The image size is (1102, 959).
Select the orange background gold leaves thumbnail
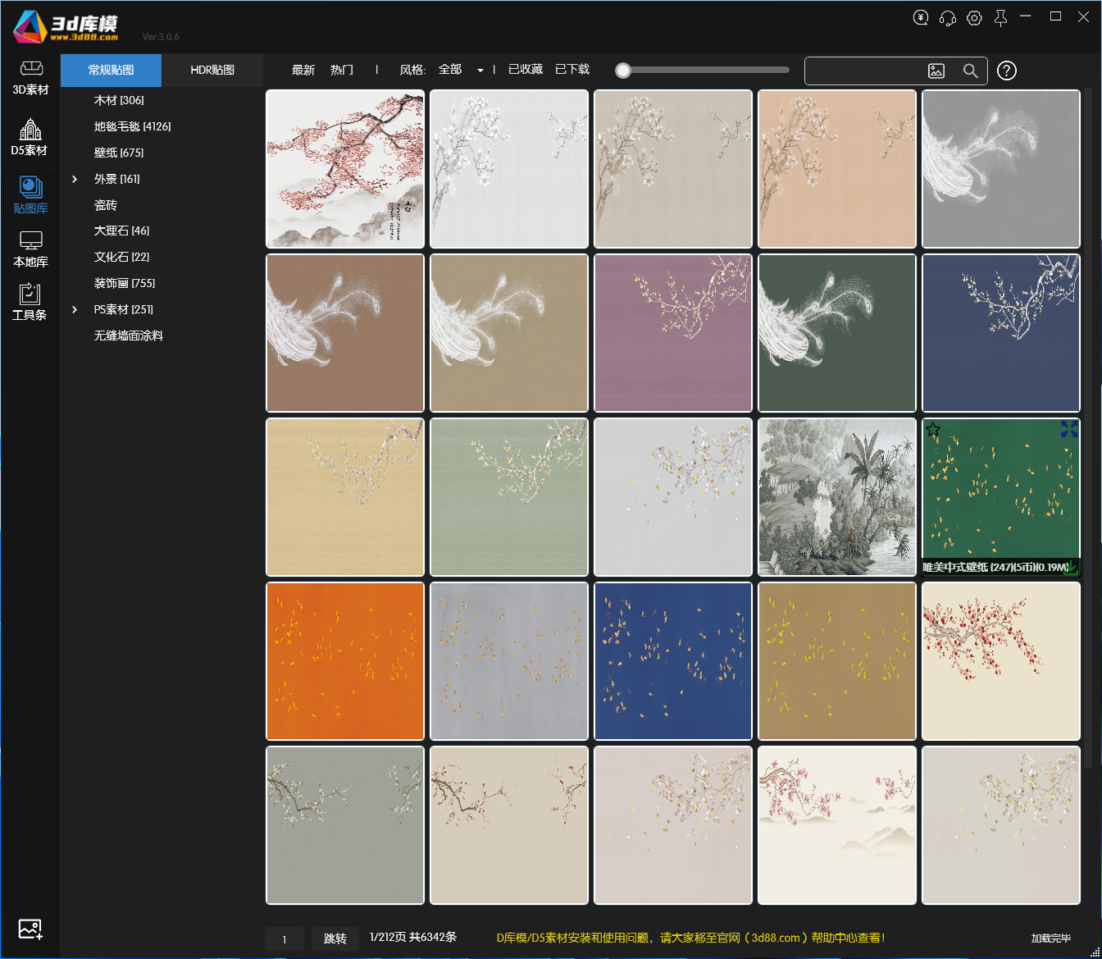pos(345,661)
